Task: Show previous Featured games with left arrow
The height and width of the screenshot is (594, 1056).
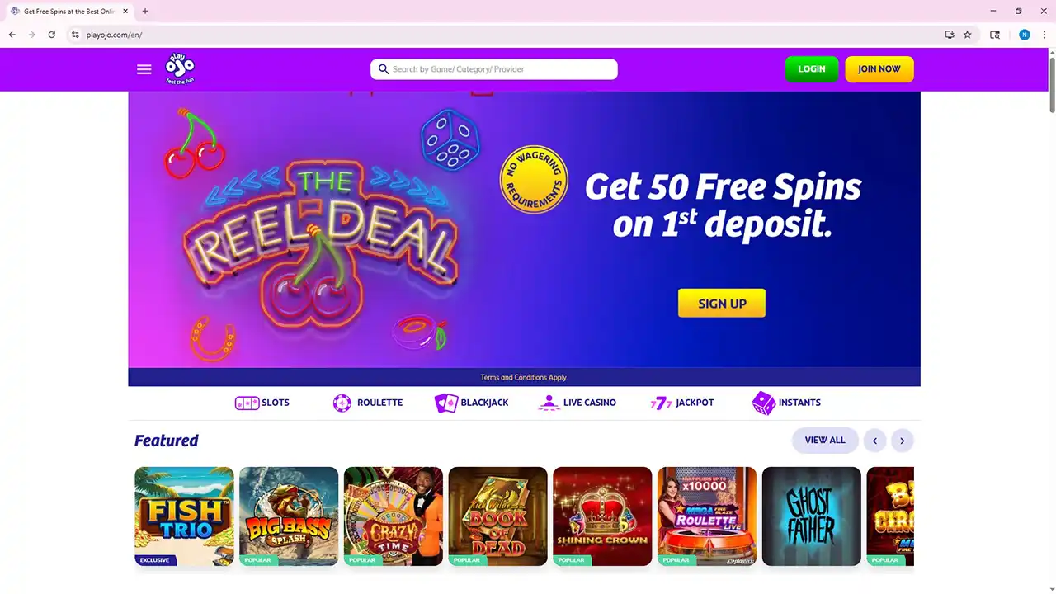Action: tap(875, 441)
